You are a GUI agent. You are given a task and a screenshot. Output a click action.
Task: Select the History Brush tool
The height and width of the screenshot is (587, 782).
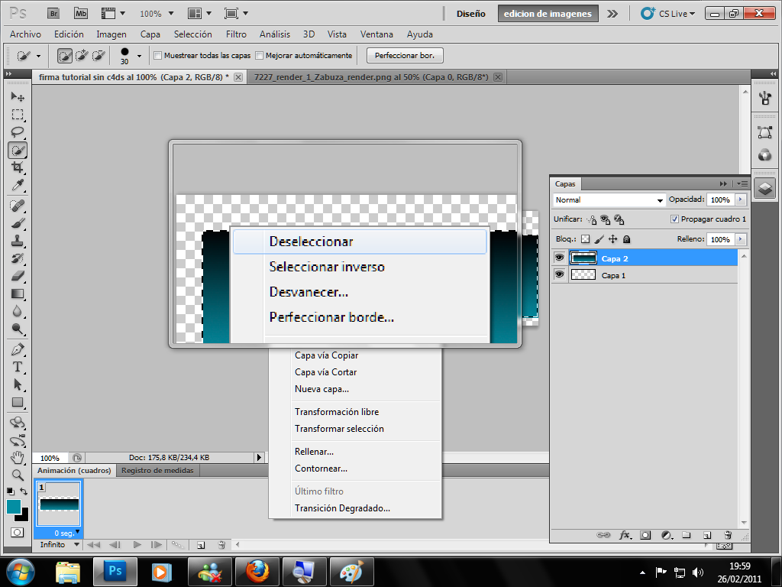18,258
